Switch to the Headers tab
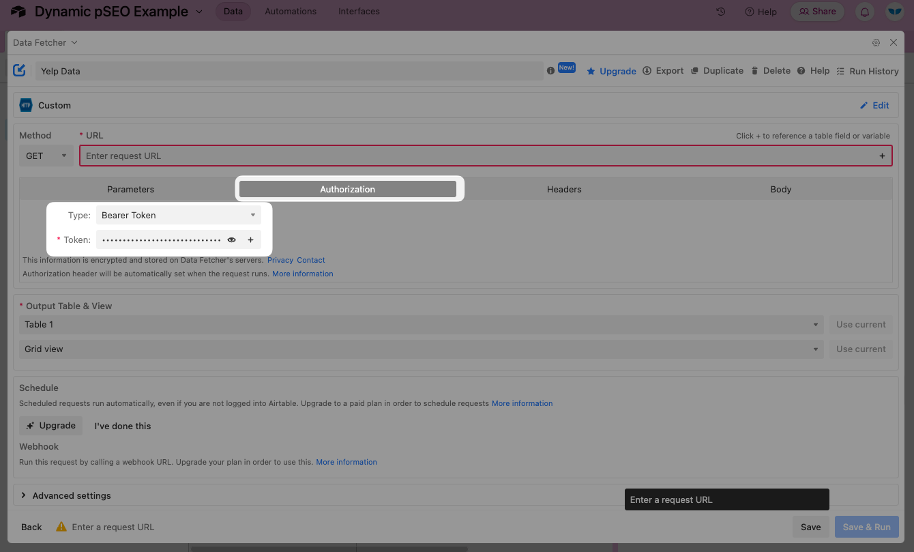This screenshot has width=914, height=552. tap(564, 189)
